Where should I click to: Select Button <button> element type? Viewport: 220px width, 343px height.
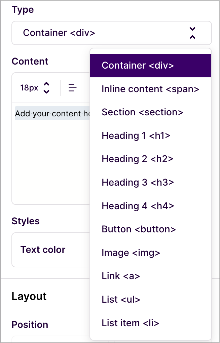(x=151, y=229)
